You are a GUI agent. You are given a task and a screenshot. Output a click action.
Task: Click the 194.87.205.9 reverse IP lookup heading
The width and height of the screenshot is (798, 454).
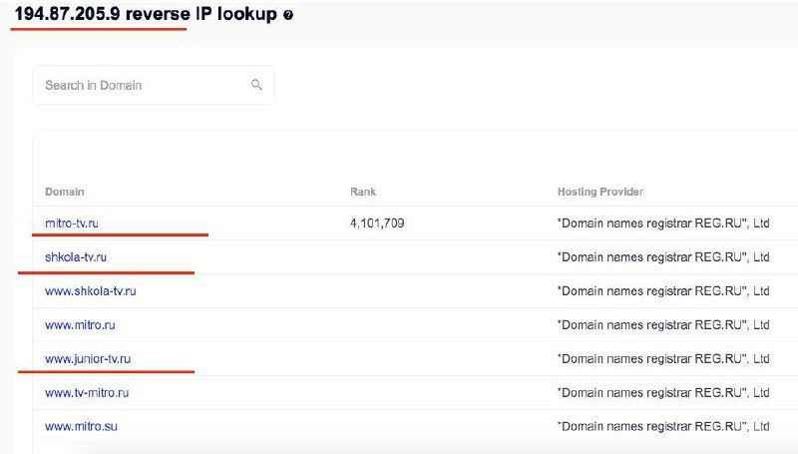tap(146, 14)
